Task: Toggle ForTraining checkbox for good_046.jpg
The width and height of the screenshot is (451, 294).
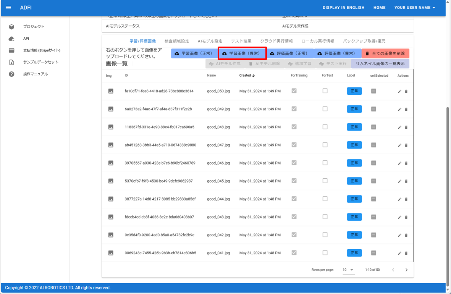Action: (x=294, y=163)
